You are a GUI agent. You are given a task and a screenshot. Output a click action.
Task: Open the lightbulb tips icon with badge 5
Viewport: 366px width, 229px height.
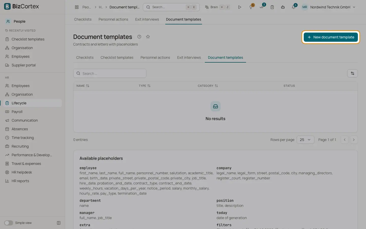click(251, 7)
